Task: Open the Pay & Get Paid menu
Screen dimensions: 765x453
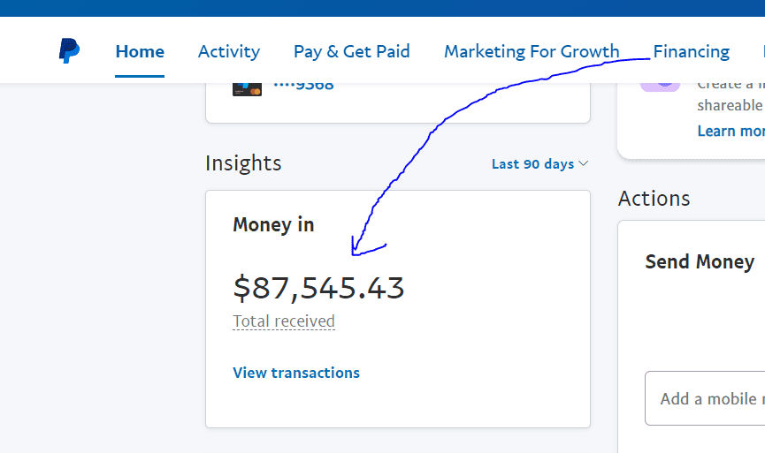Action: [351, 51]
